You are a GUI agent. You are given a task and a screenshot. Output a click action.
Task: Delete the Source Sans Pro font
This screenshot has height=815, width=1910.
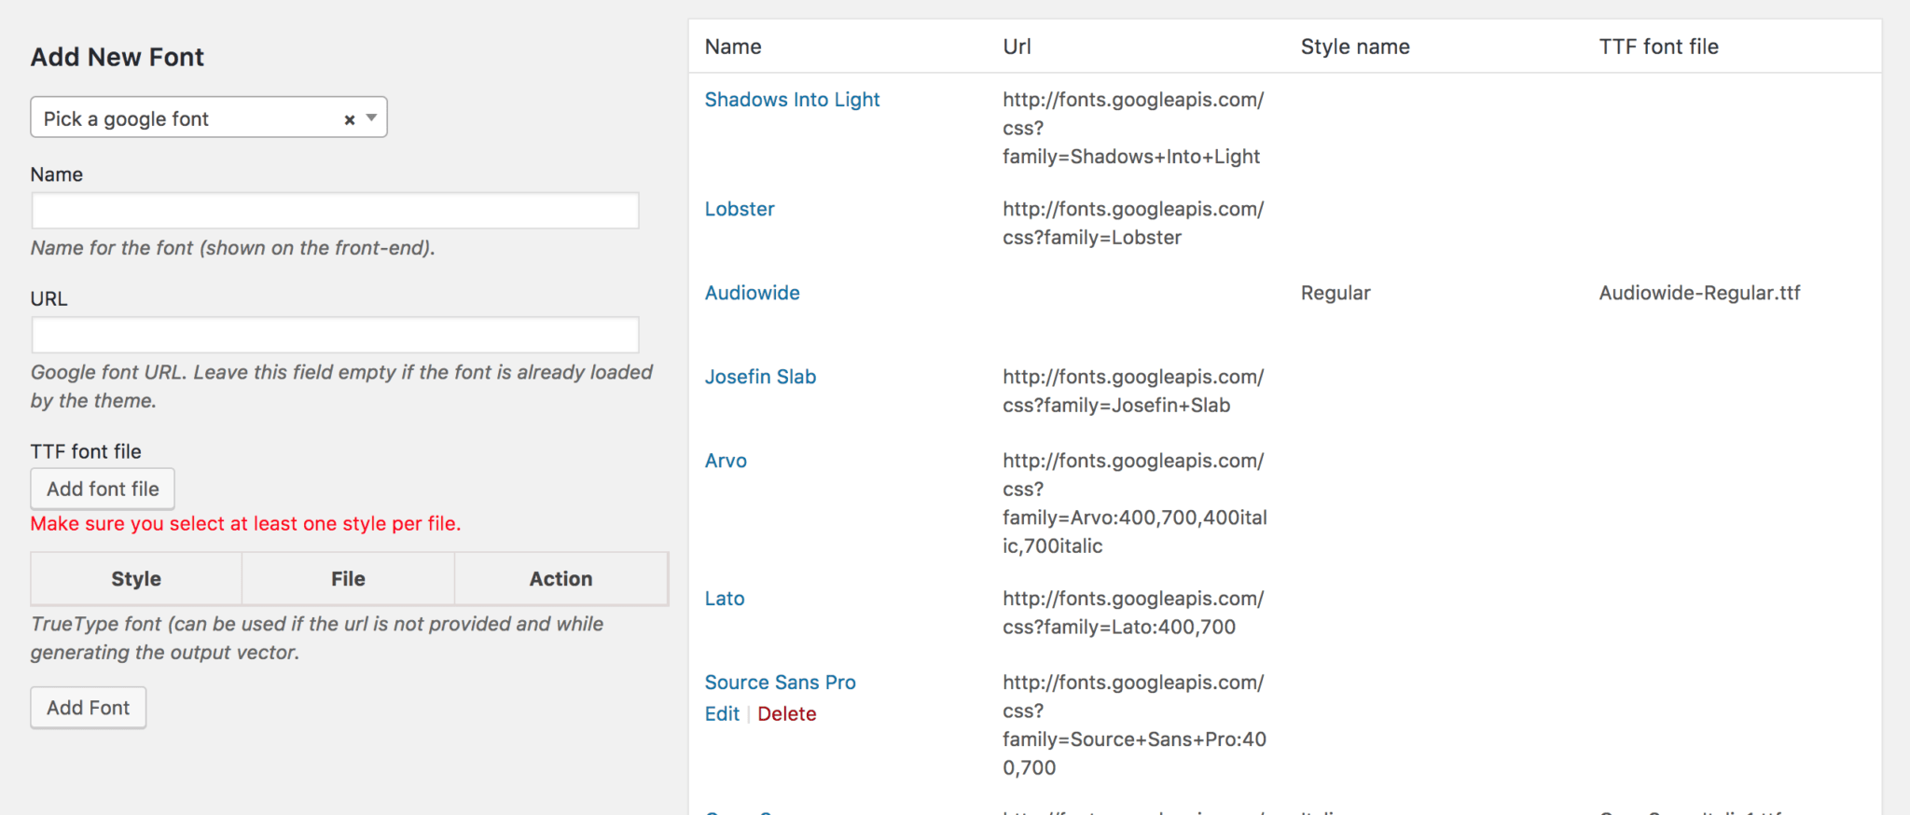[x=786, y=714]
